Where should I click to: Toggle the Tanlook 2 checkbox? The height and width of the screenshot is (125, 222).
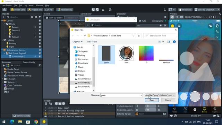click(40, 30)
